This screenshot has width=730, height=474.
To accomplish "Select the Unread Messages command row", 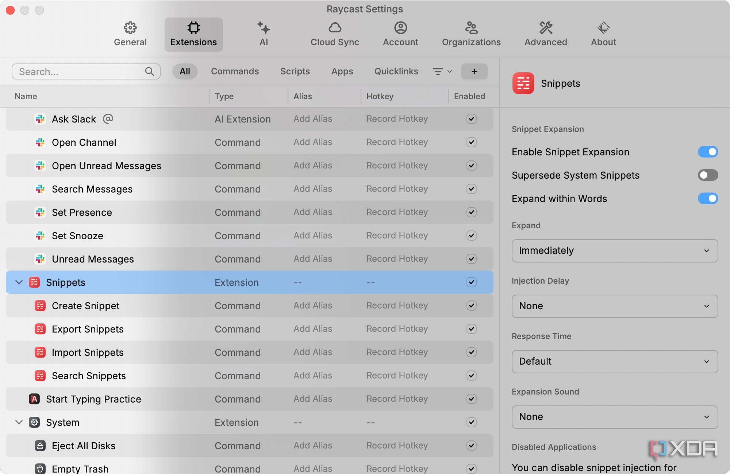I will click(250, 259).
